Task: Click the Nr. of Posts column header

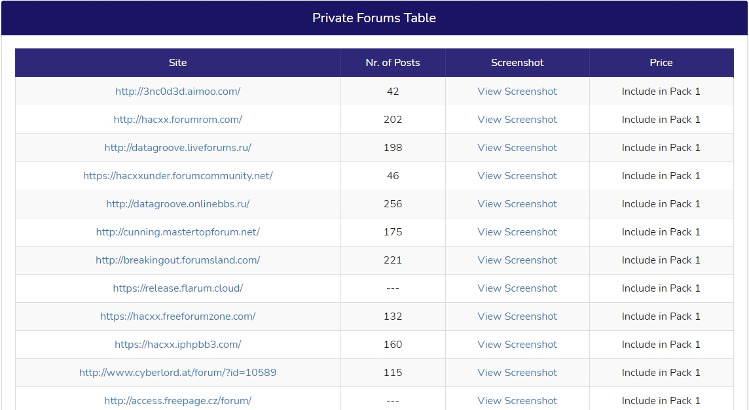Action: click(393, 63)
